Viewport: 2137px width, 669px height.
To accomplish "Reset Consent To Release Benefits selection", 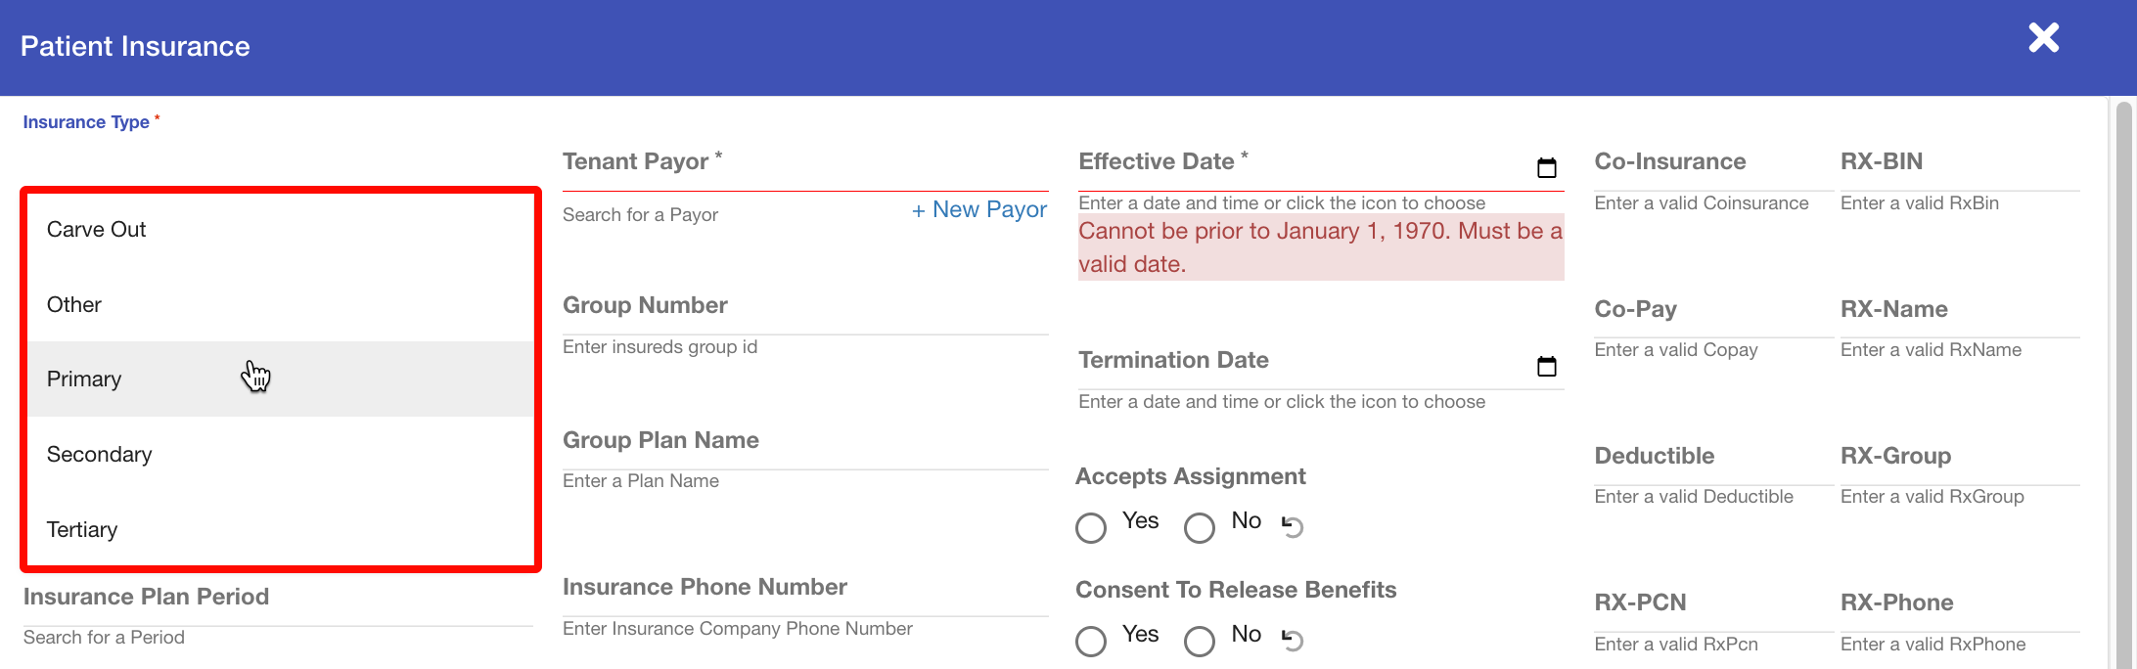I will [1293, 640].
